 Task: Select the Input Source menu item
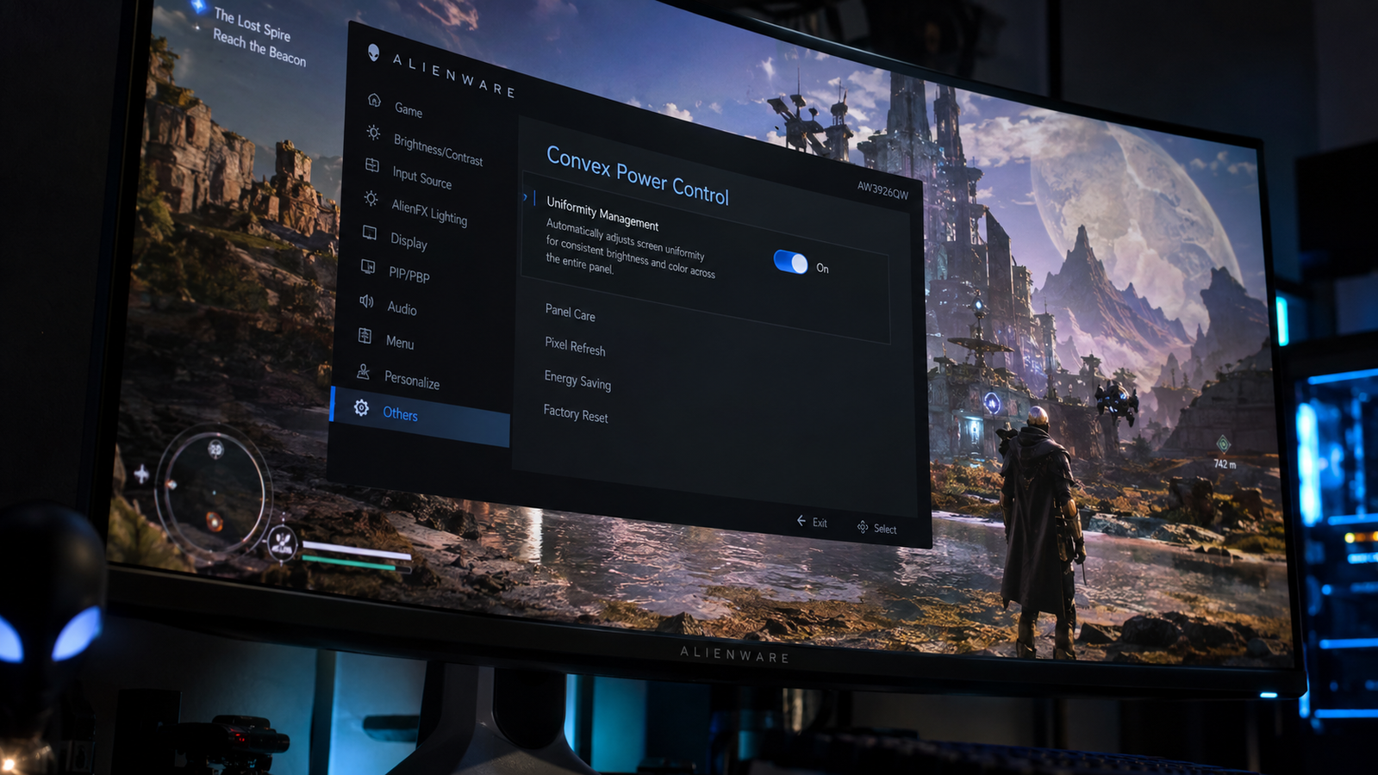point(422,177)
